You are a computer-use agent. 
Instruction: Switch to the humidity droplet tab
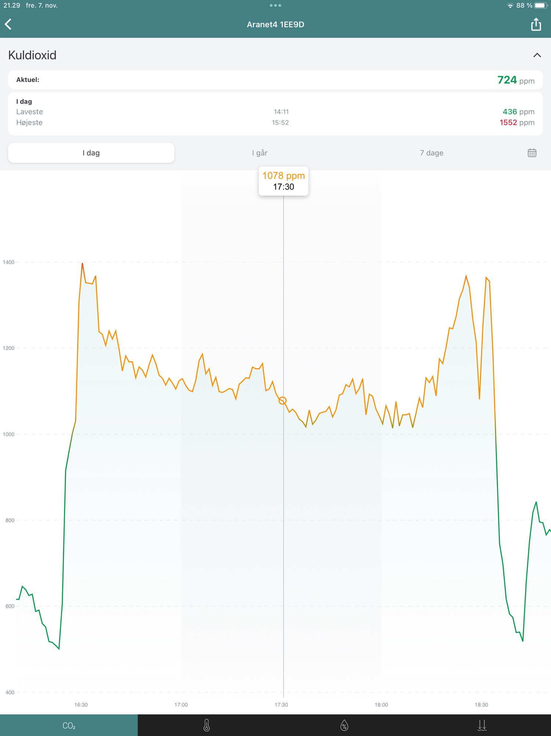point(344,725)
